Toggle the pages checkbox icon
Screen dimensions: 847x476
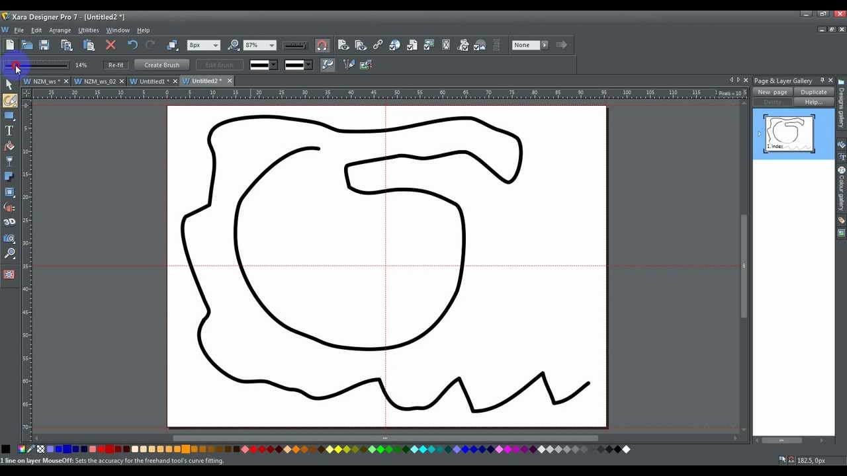click(412, 45)
